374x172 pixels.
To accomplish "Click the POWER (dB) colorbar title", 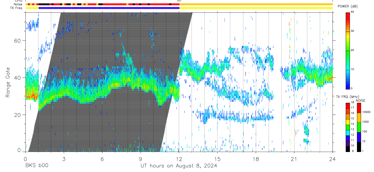I will [x=348, y=6].
